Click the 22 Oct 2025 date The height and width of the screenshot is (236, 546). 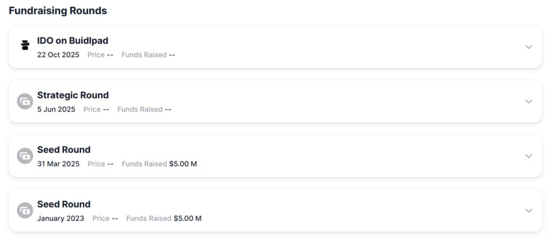[58, 55]
